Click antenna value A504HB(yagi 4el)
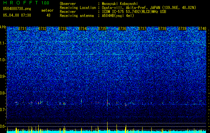Screen dimensions: 210x133 point(118,16)
